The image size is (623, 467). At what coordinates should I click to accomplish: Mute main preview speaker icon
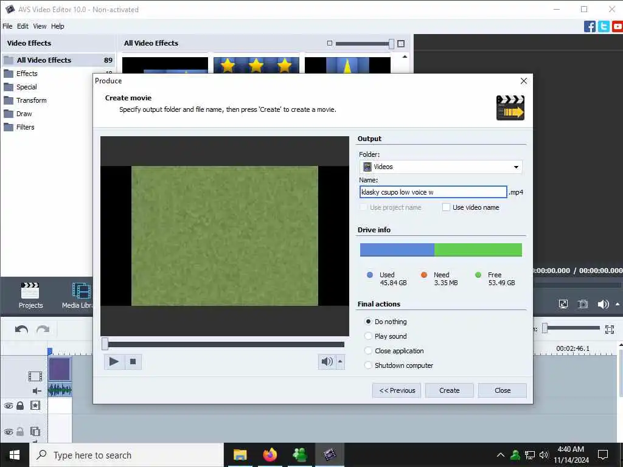603,304
